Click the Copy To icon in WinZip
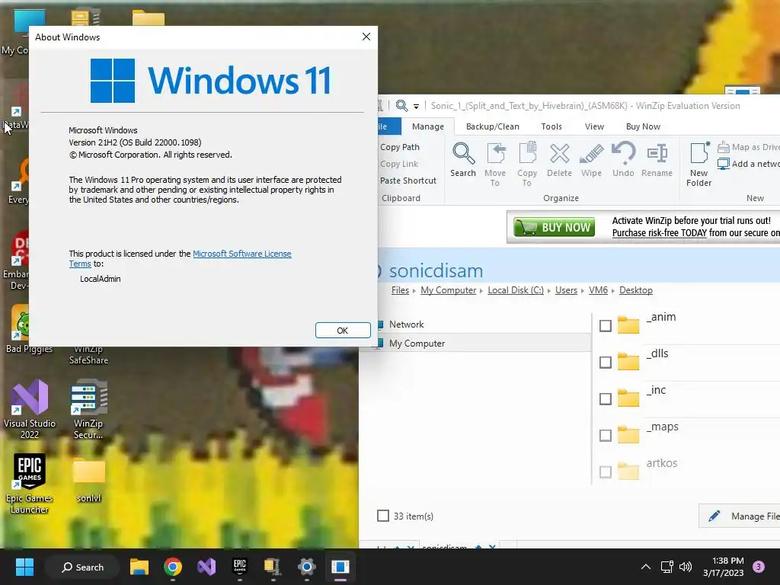 [527, 164]
